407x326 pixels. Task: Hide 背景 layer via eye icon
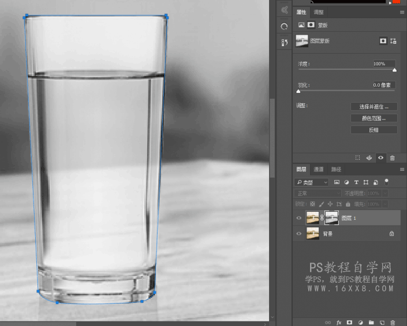tap(299, 234)
